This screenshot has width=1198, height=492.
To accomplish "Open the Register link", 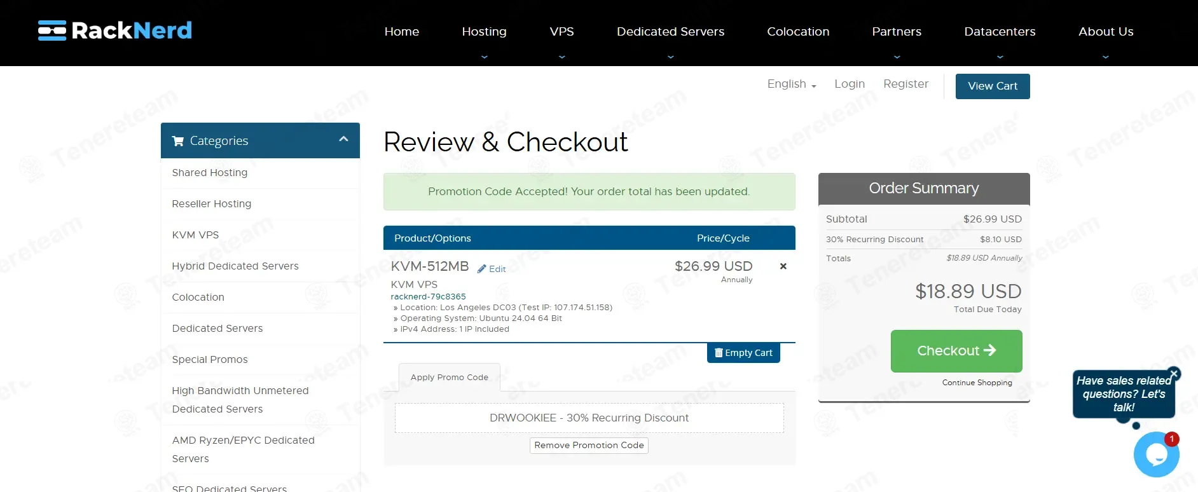I will [x=906, y=84].
